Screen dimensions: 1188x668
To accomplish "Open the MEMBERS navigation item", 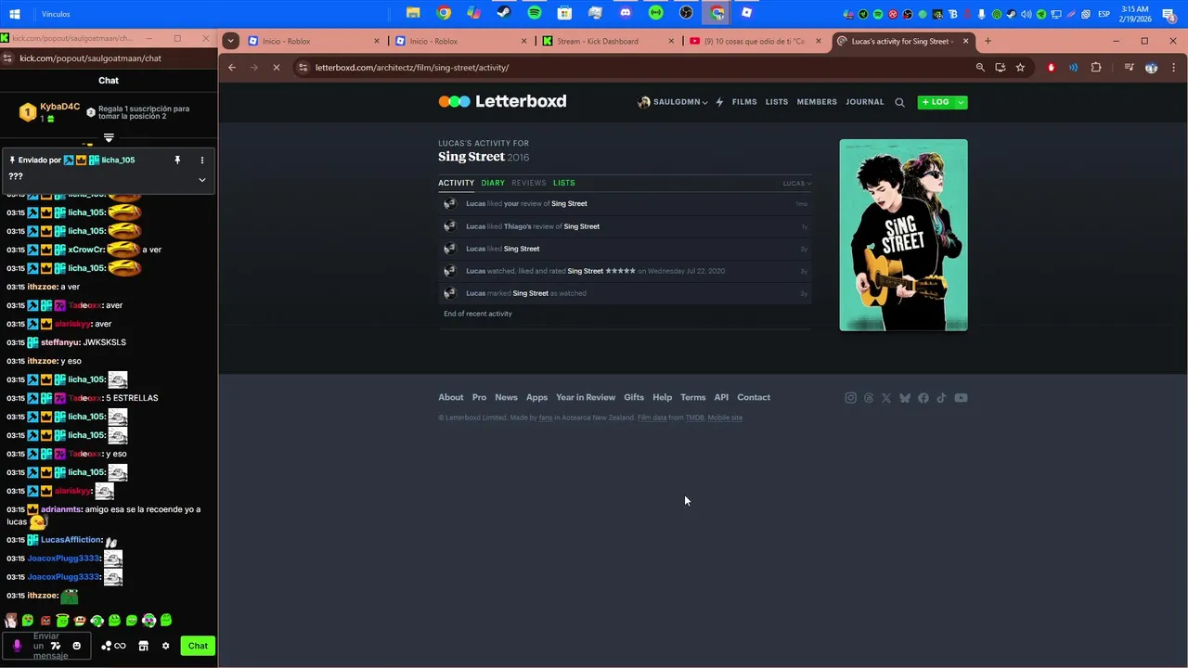I will tap(817, 102).
